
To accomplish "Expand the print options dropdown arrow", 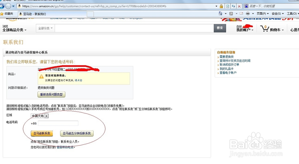I will (253, 13).
